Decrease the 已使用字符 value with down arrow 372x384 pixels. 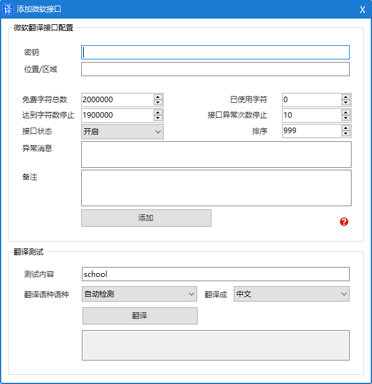click(346, 102)
